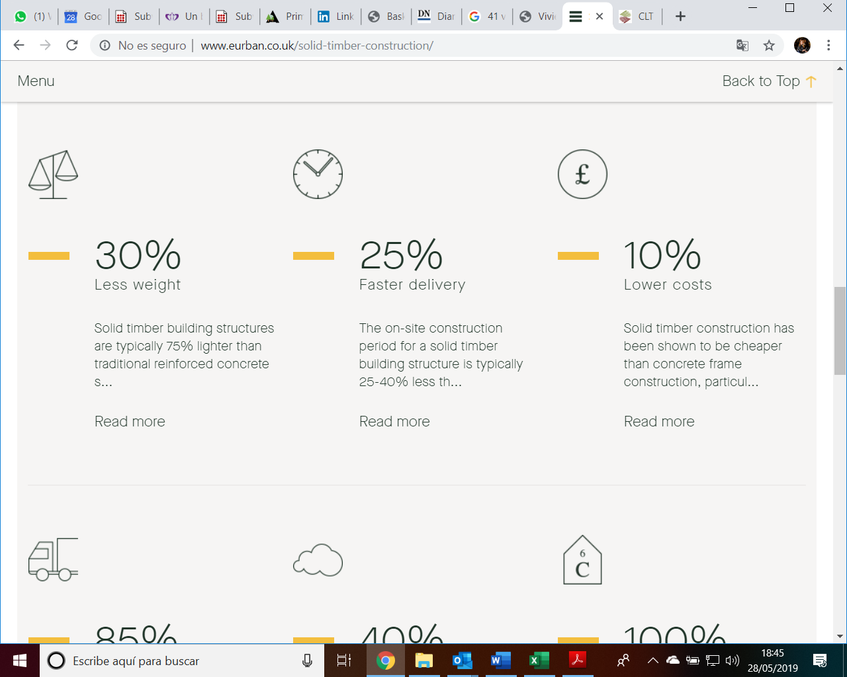Open the Chrome profile avatar
The height and width of the screenshot is (677, 847).
tap(802, 46)
